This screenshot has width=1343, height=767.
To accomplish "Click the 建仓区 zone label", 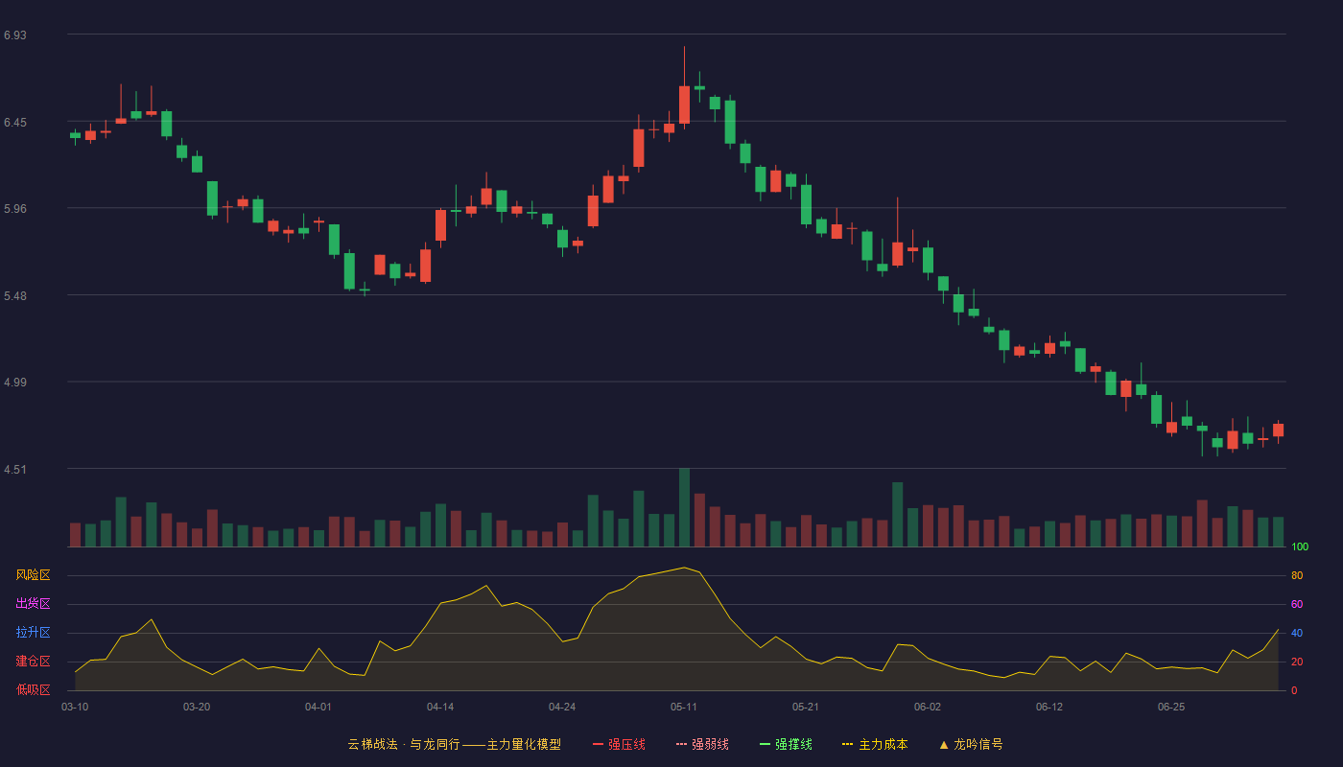I will point(33,662).
